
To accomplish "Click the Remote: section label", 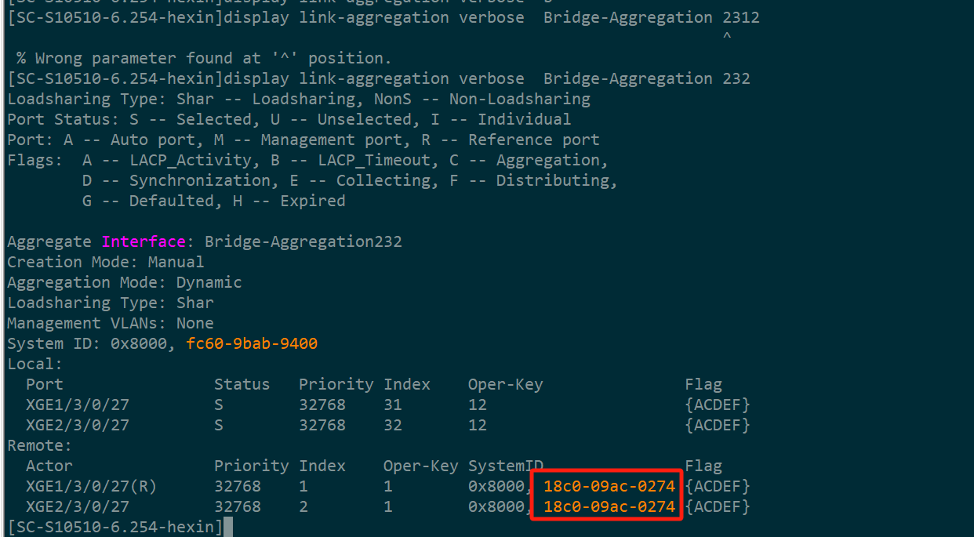I will pyautogui.click(x=39, y=445).
